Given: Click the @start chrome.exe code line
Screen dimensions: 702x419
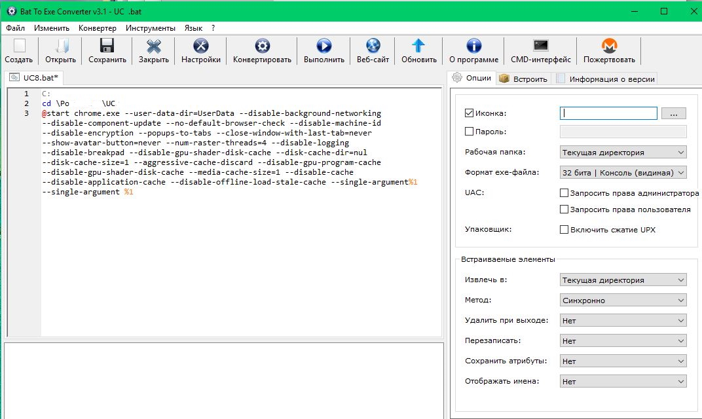Looking at the screenshot, I should point(212,113).
